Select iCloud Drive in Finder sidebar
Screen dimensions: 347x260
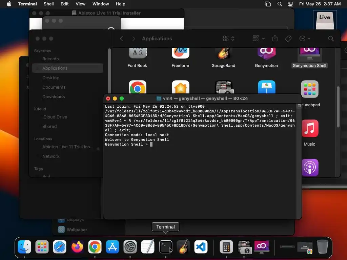point(68,117)
